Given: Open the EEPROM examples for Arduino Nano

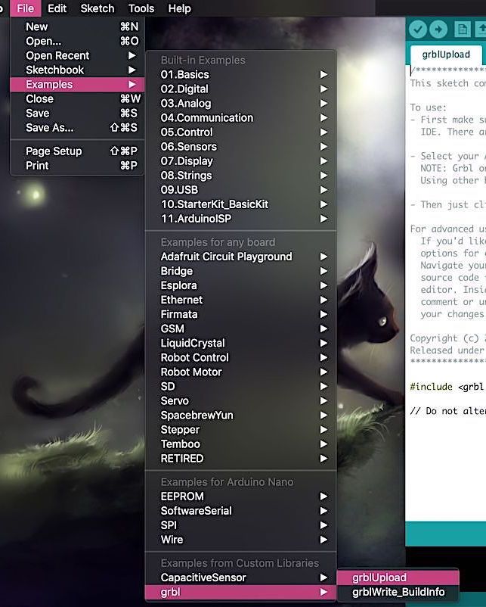Looking at the screenshot, I should tap(240, 496).
